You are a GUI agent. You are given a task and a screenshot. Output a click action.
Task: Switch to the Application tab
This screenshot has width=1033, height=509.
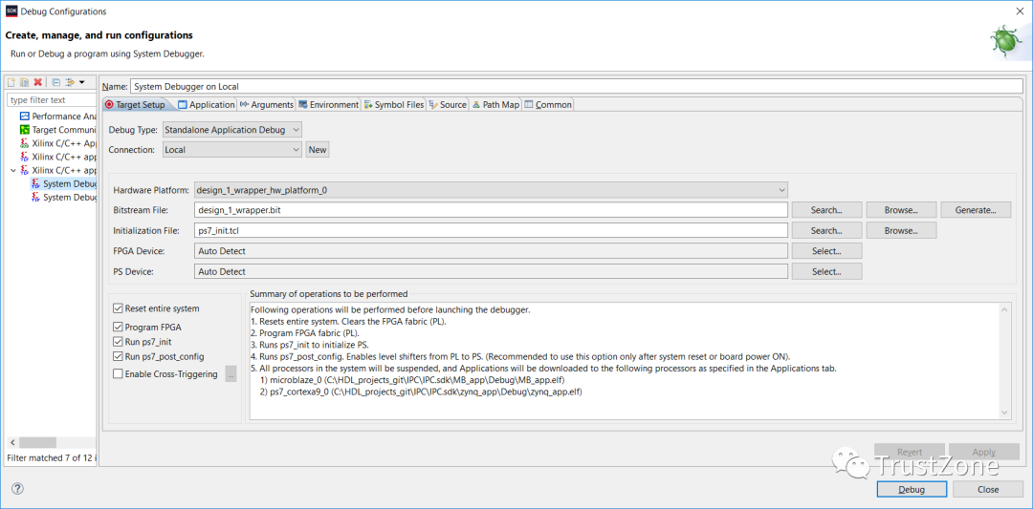click(x=207, y=104)
